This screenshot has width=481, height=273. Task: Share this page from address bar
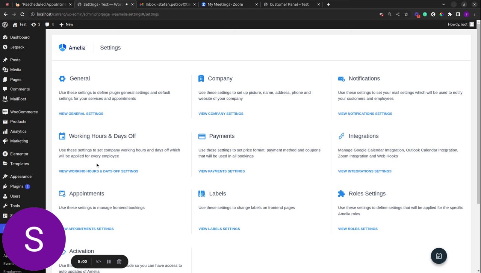[x=398, y=14]
